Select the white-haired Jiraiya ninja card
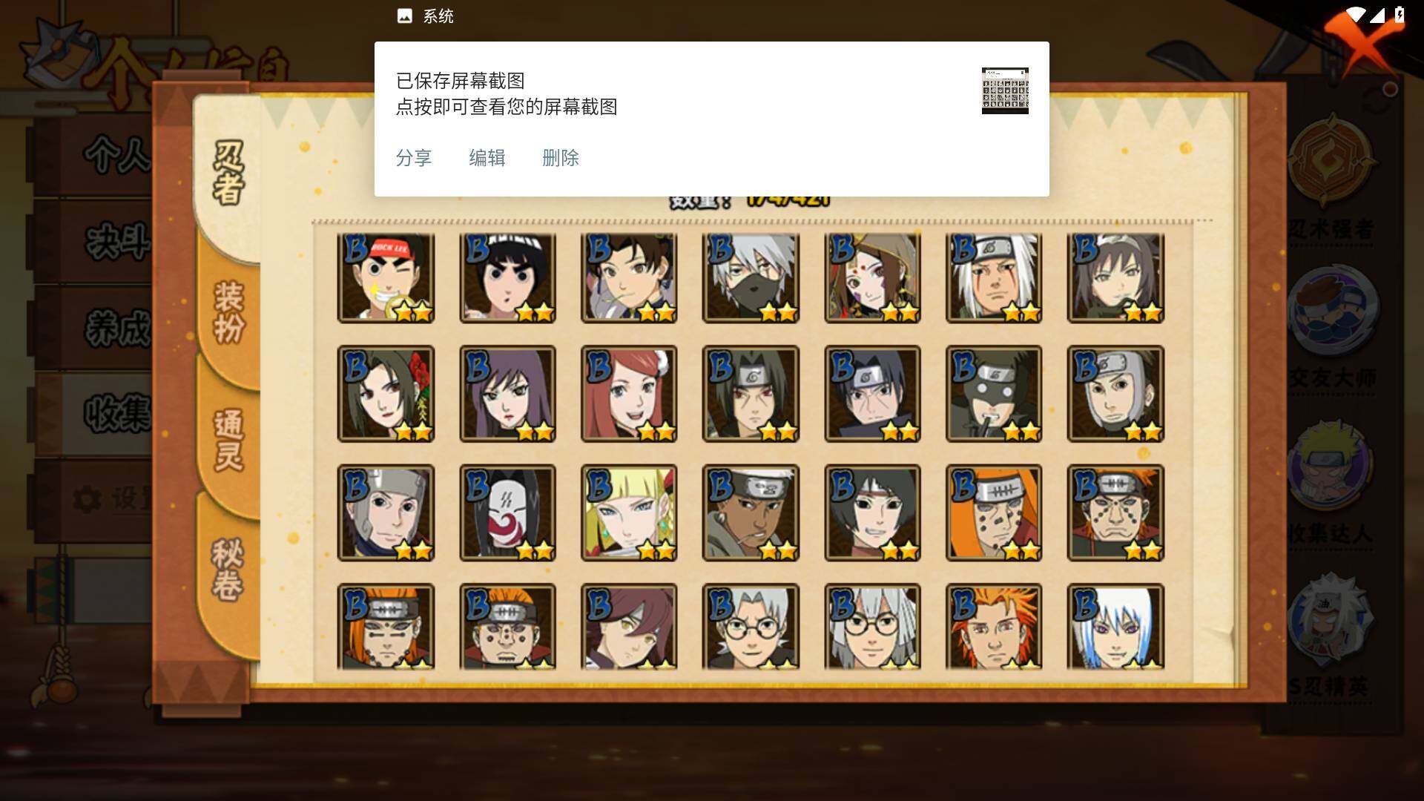This screenshot has height=801, width=1424. (994, 278)
